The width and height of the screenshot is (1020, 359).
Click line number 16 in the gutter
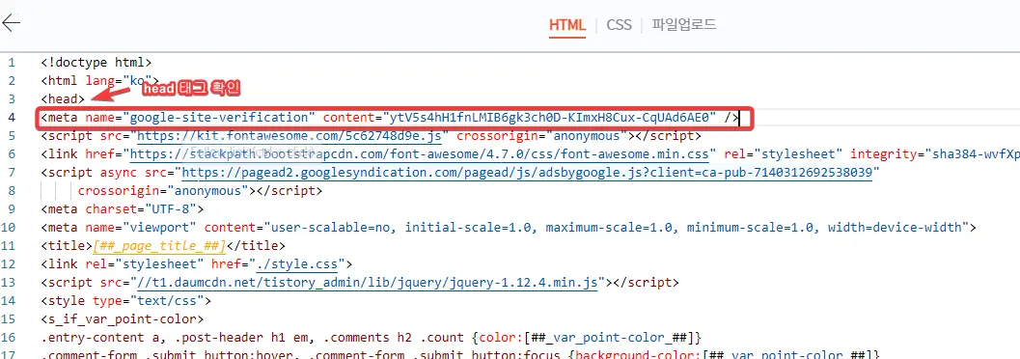tap(9, 337)
